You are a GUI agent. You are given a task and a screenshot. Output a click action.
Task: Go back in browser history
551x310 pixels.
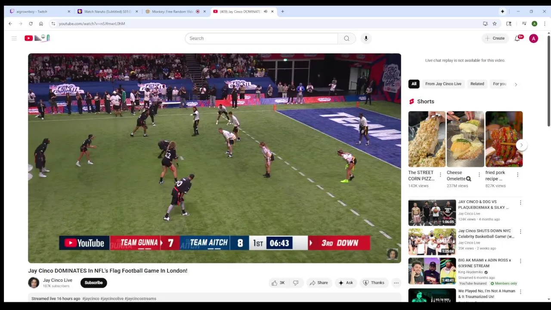point(10,24)
